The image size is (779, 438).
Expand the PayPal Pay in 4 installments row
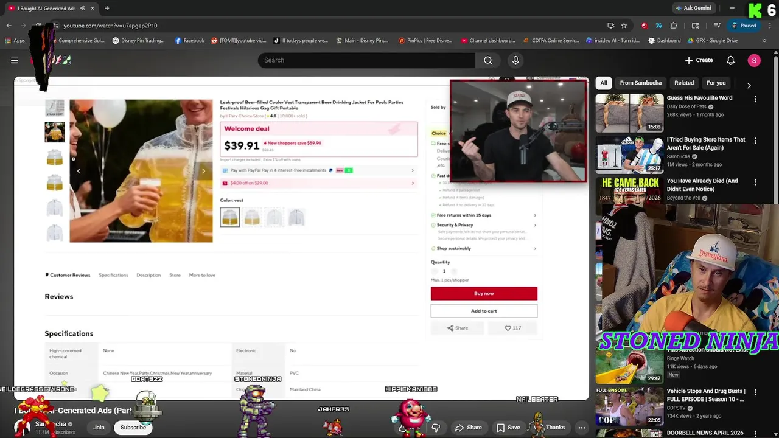[319, 170]
